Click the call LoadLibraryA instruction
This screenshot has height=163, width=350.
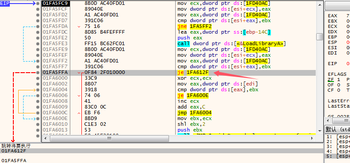point(232,43)
